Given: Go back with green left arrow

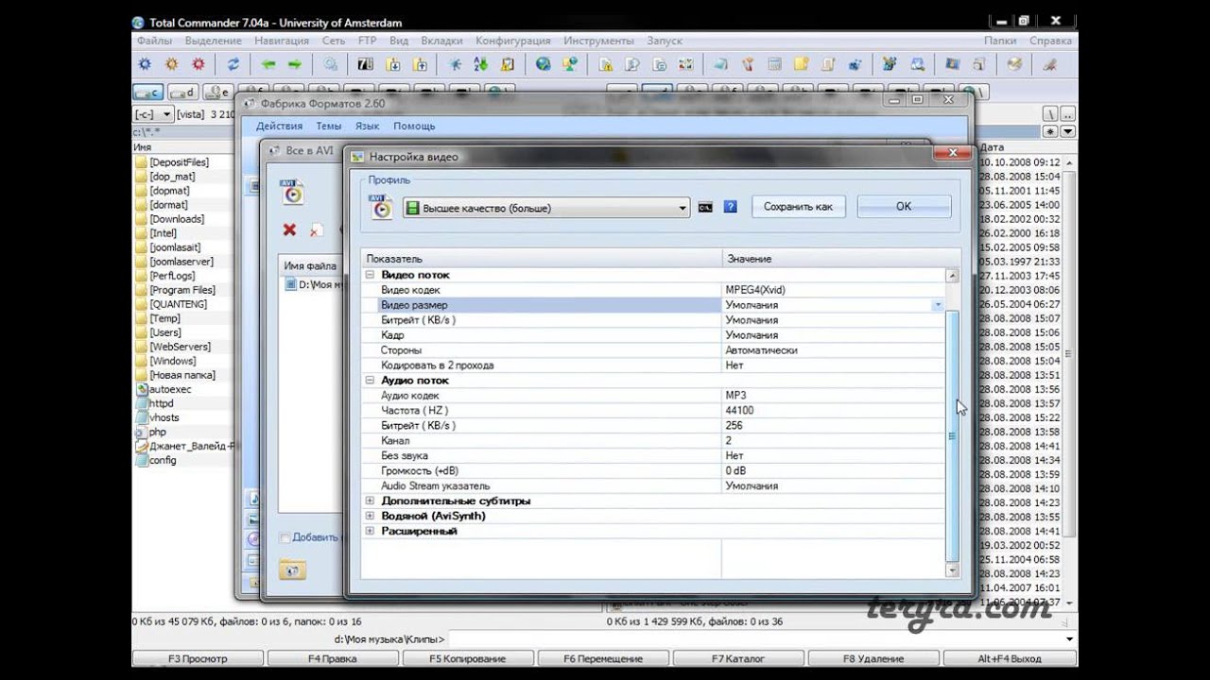Looking at the screenshot, I should pos(268,64).
